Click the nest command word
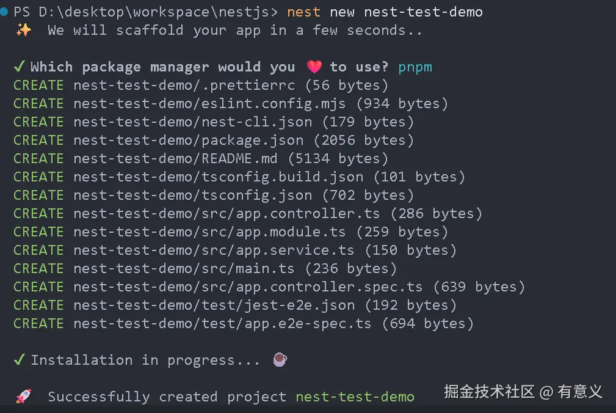The height and width of the screenshot is (413, 616). pyautogui.click(x=303, y=12)
